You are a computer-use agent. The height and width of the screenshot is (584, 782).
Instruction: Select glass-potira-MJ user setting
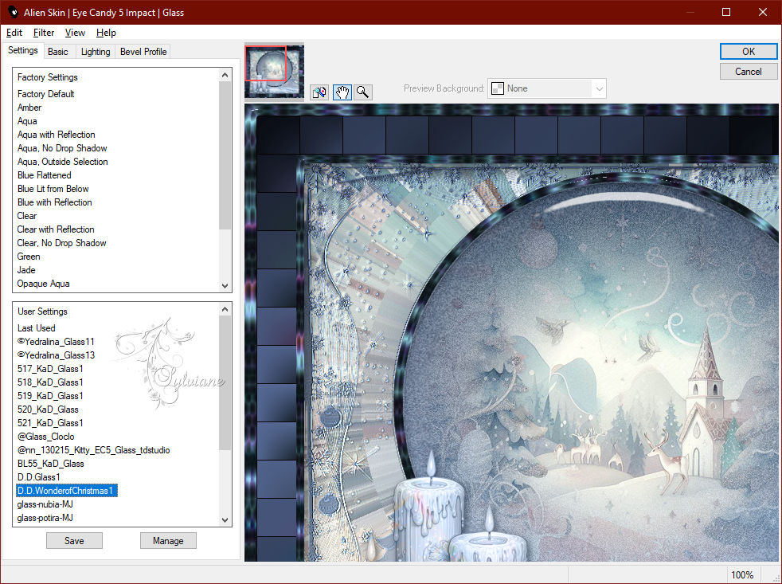click(45, 518)
